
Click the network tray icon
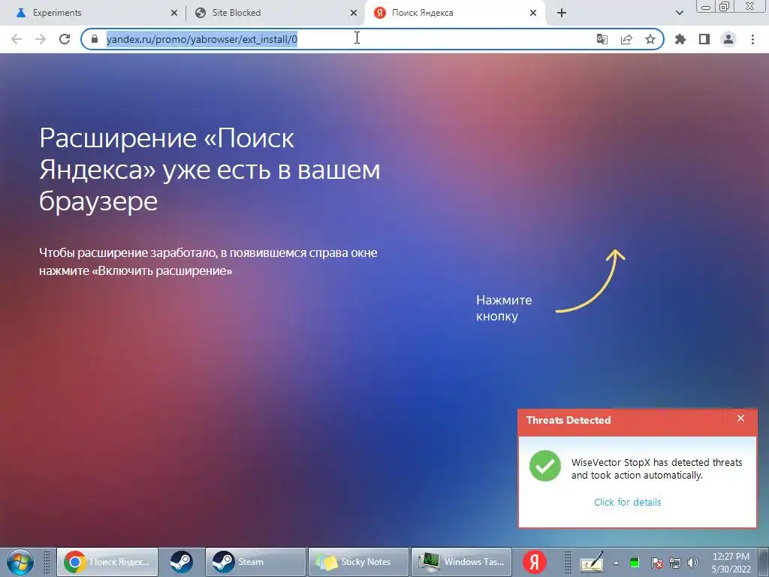point(675,563)
